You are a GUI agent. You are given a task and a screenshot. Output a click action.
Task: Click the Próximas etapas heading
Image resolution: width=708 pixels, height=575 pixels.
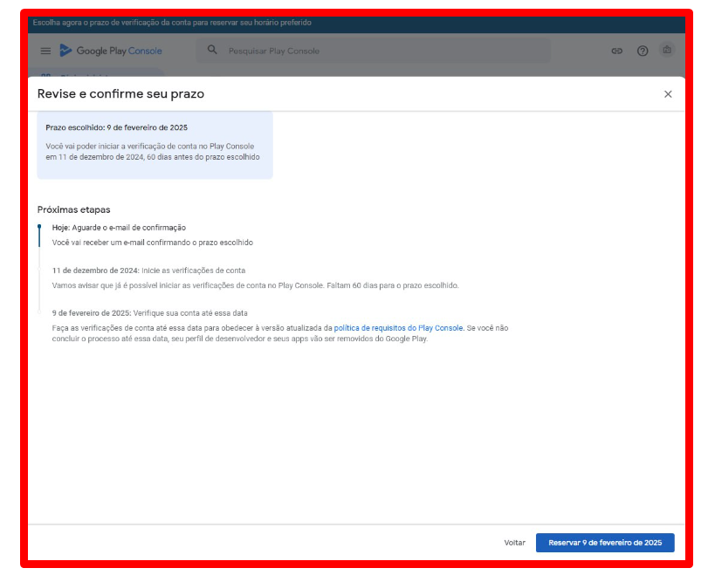coord(73,209)
